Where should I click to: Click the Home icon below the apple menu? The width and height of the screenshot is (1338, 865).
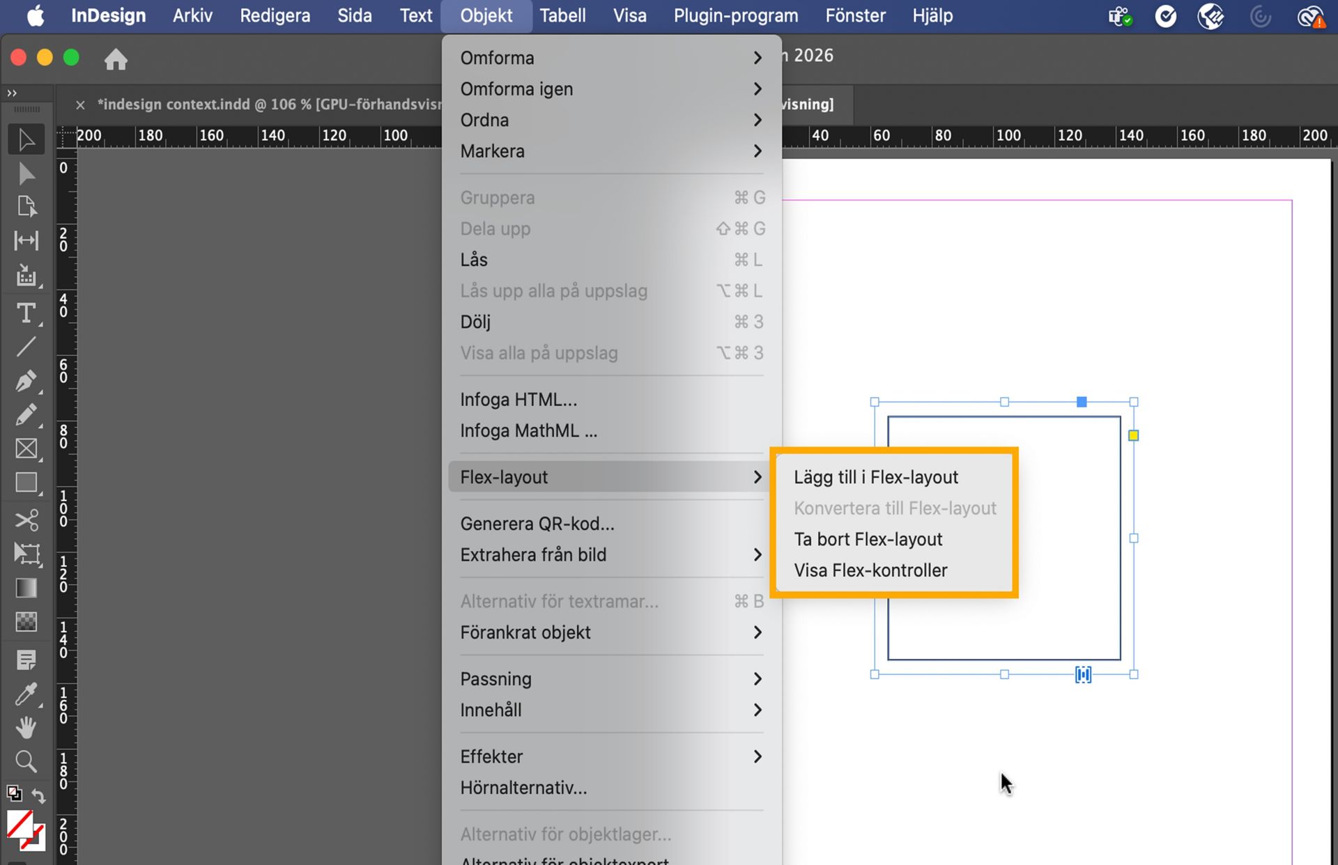tap(116, 59)
